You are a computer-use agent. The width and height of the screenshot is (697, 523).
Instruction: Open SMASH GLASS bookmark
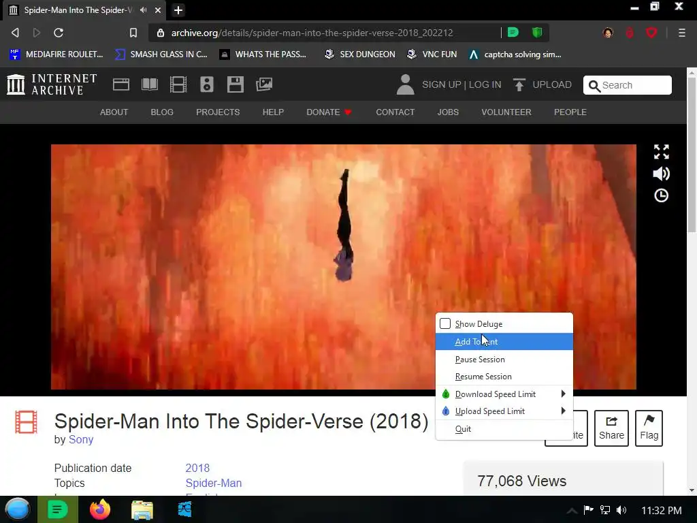[x=161, y=54]
